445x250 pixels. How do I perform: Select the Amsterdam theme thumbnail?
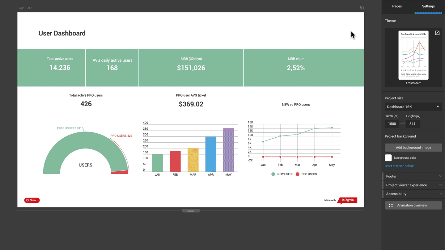pyautogui.click(x=413, y=55)
